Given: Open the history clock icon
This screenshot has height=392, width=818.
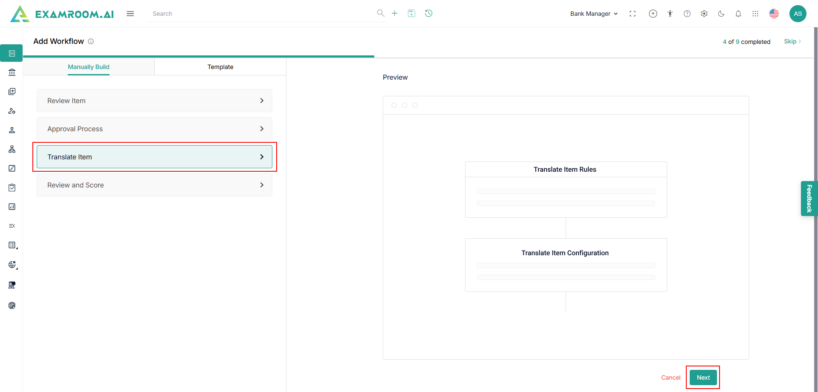Looking at the screenshot, I should click(429, 13).
